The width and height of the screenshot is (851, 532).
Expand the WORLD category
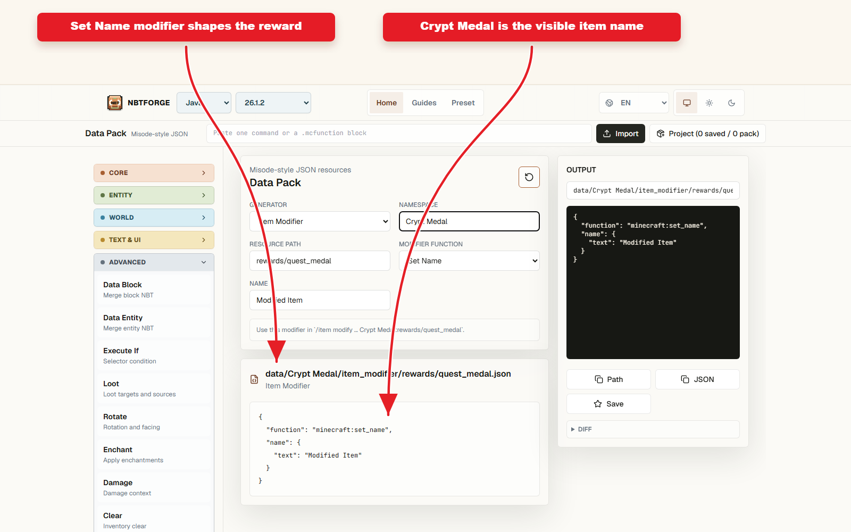154,218
